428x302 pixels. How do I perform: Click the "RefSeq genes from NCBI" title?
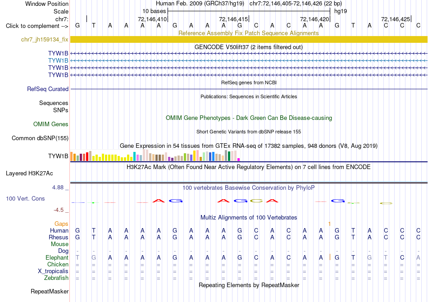pyautogui.click(x=249, y=82)
